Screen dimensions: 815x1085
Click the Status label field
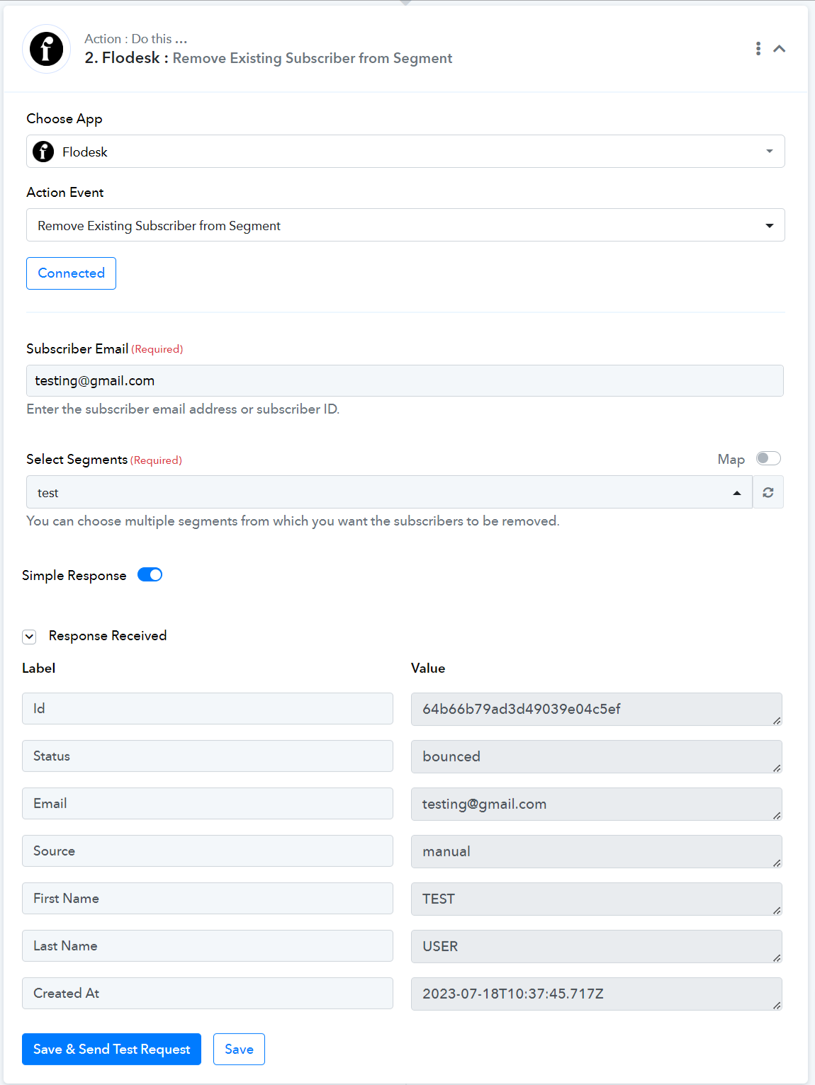(208, 756)
